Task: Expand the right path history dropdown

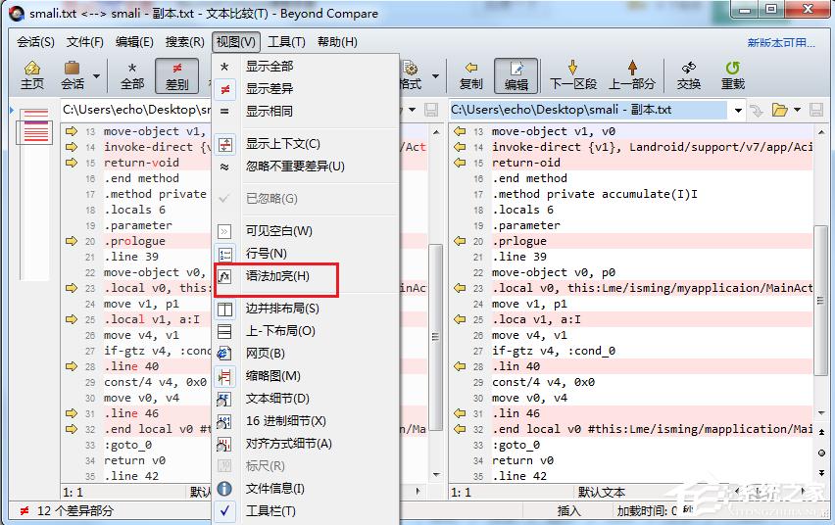Action: (738, 111)
